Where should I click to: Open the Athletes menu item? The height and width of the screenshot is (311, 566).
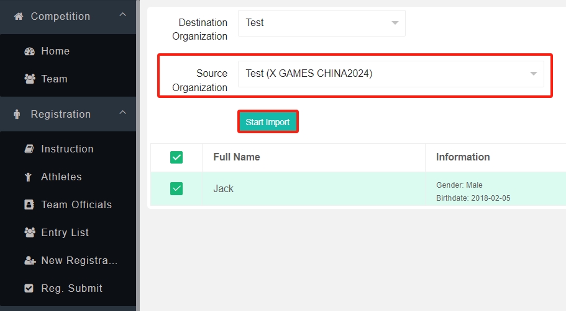pos(61,177)
